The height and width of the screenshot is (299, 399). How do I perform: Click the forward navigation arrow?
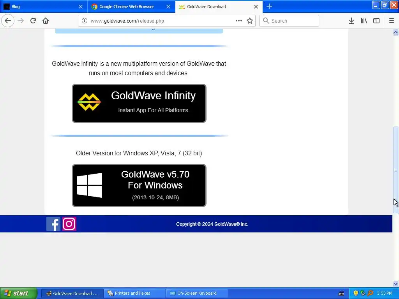(21, 21)
